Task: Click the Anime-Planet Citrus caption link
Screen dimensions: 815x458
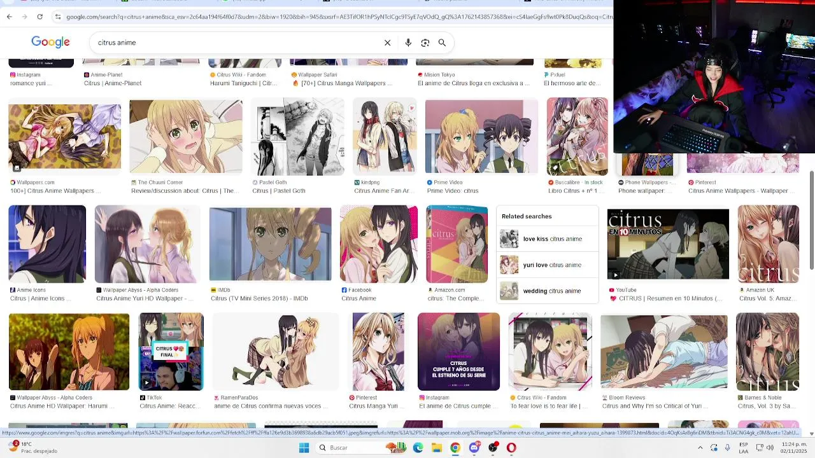Action: coord(112,83)
